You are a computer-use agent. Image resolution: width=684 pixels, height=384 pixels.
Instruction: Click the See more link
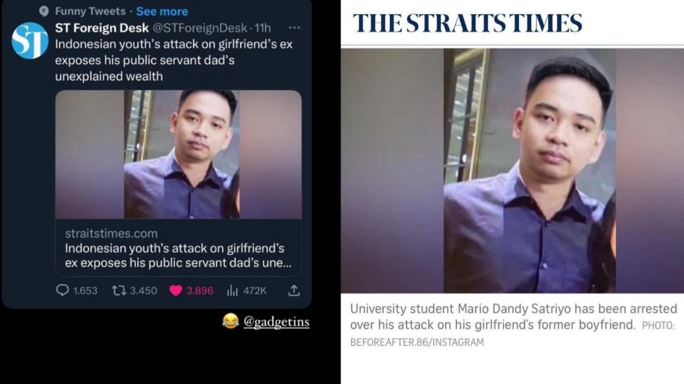[x=162, y=11]
